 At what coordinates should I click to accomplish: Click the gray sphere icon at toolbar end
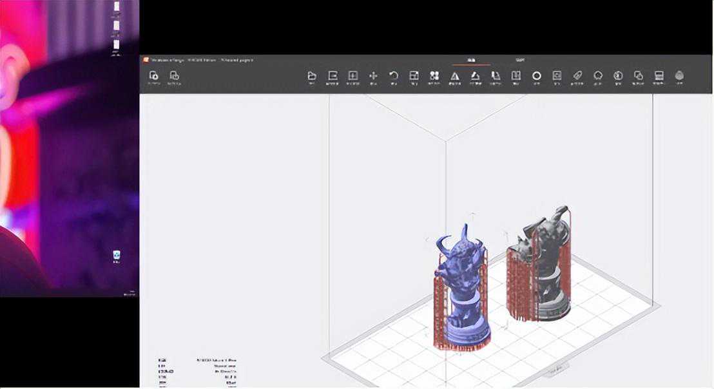679,76
